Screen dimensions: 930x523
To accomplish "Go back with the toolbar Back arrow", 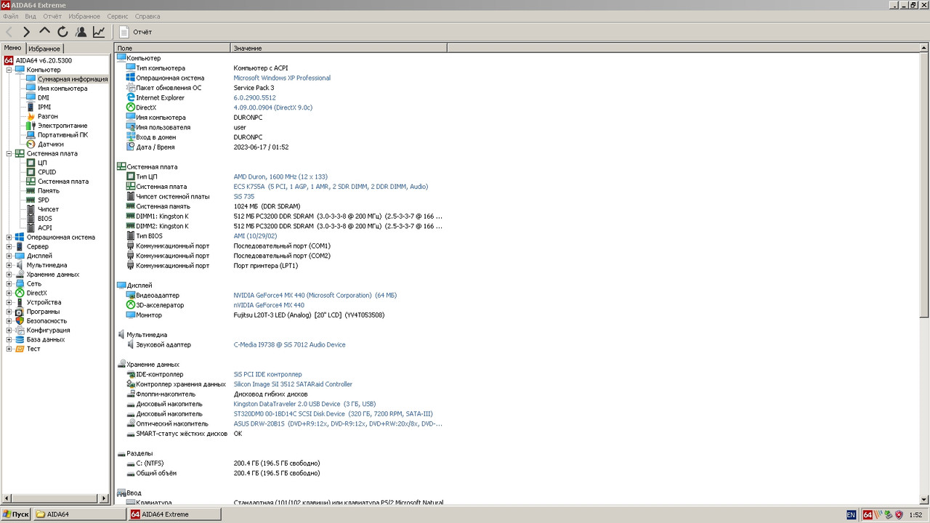I will point(9,32).
